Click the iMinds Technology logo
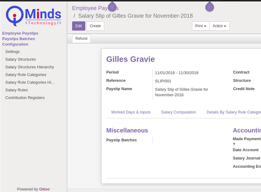The image size is (261, 192). point(33,16)
